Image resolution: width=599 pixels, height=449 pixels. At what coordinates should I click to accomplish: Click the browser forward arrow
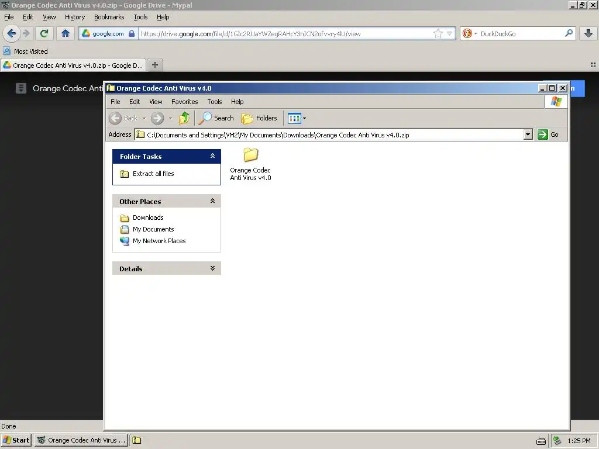[x=26, y=33]
